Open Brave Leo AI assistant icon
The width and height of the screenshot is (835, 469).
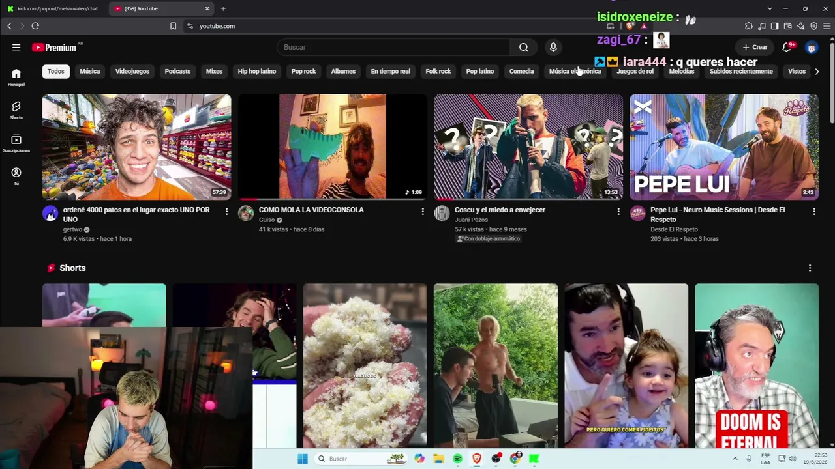tap(800, 26)
